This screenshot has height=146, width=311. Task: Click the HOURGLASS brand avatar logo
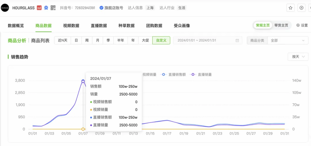pyautogui.click(x=5, y=8)
